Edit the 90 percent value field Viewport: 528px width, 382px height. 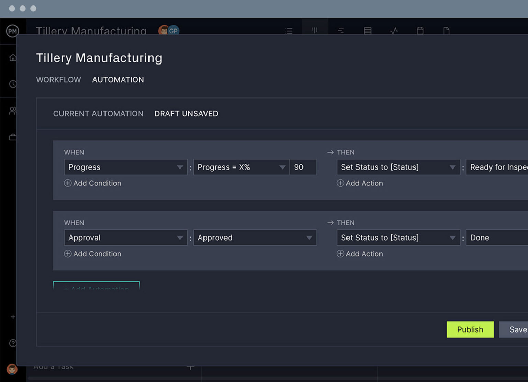(x=303, y=167)
